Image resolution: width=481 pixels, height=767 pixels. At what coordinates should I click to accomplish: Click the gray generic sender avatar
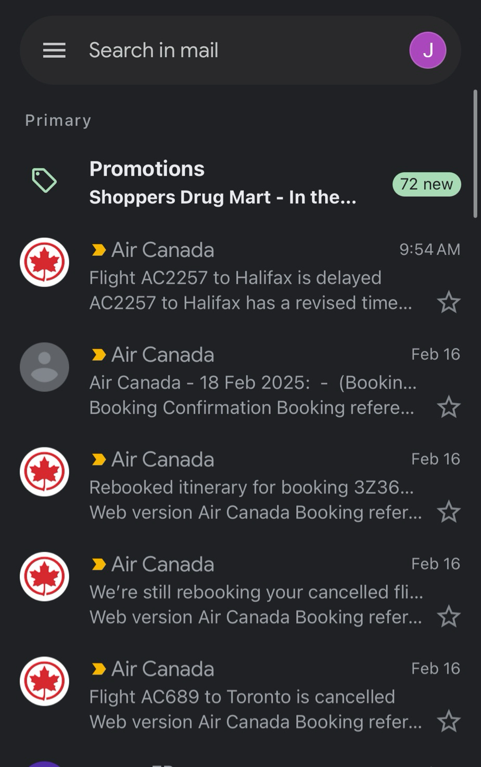[44, 367]
